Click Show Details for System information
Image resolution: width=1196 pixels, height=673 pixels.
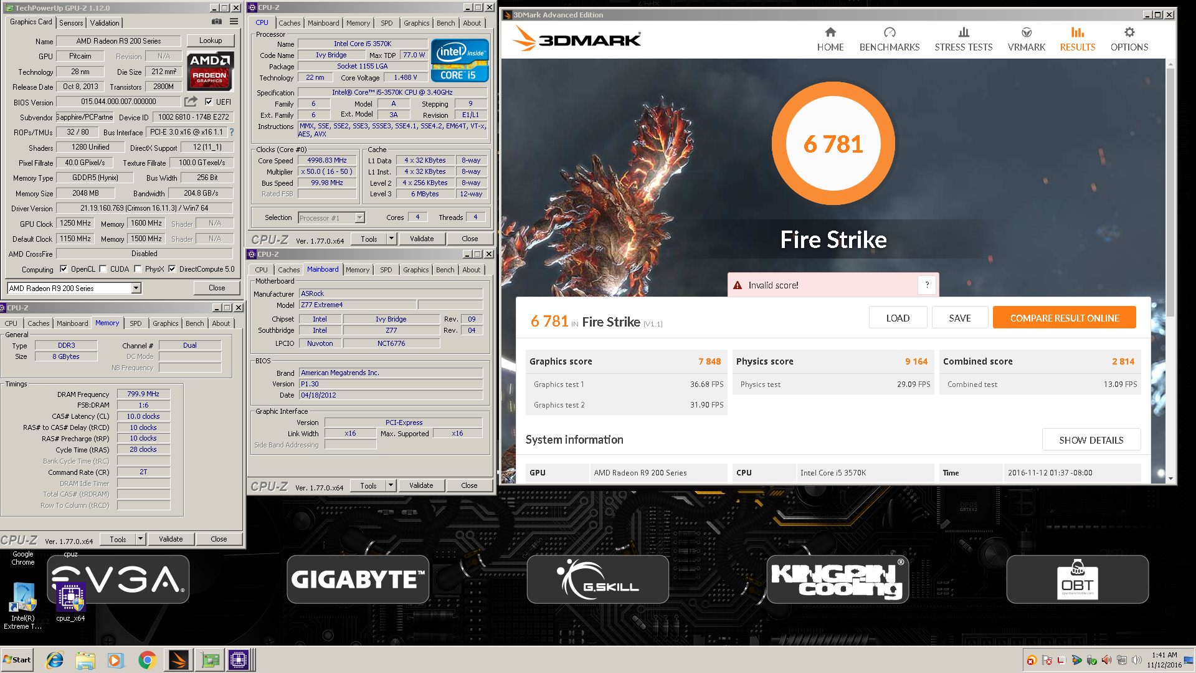[x=1091, y=440]
